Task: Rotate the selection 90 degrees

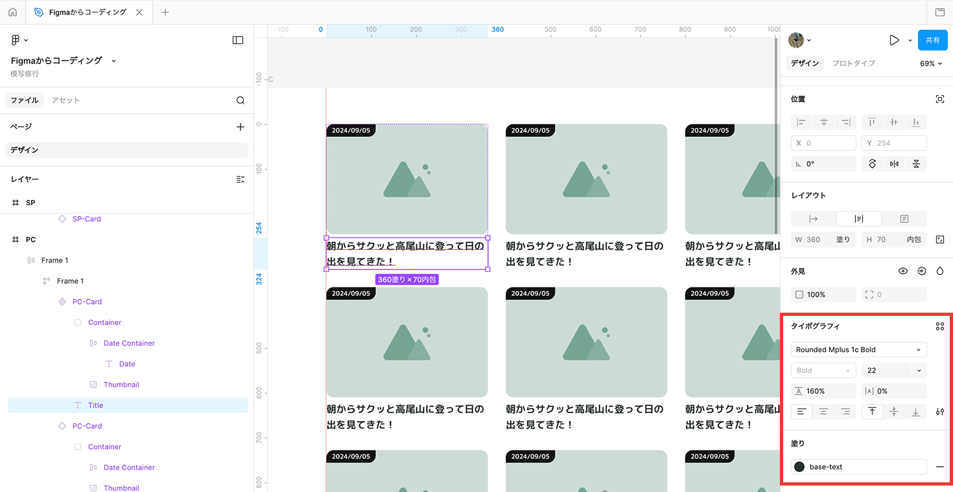Action: tap(873, 164)
